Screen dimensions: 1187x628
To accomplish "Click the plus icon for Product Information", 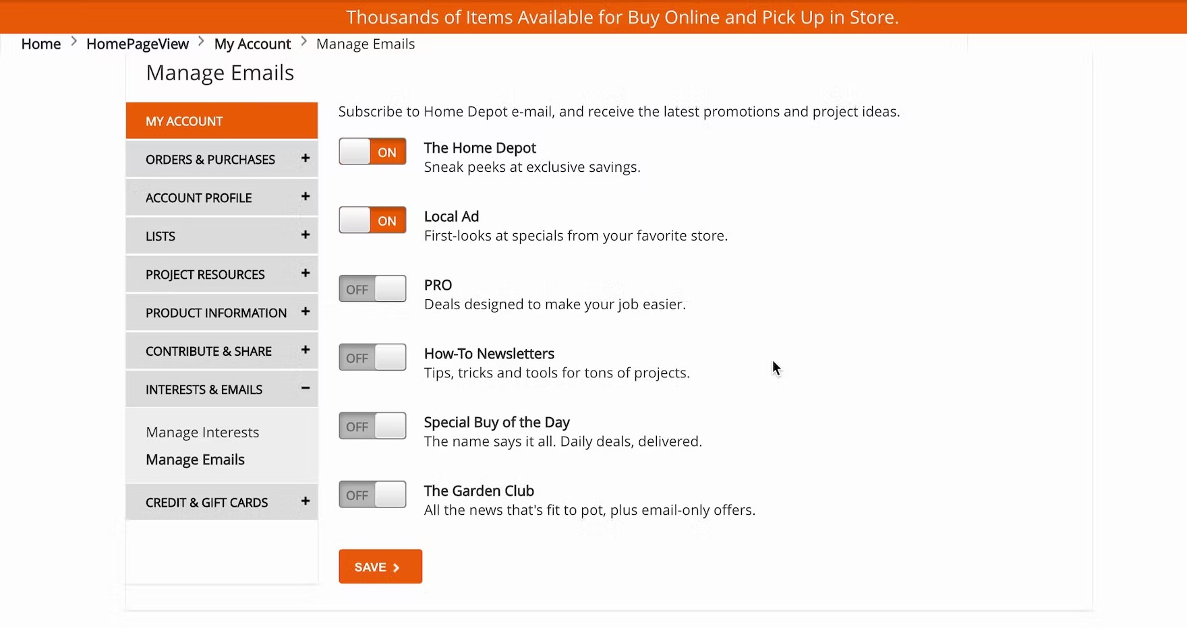I will click(306, 312).
